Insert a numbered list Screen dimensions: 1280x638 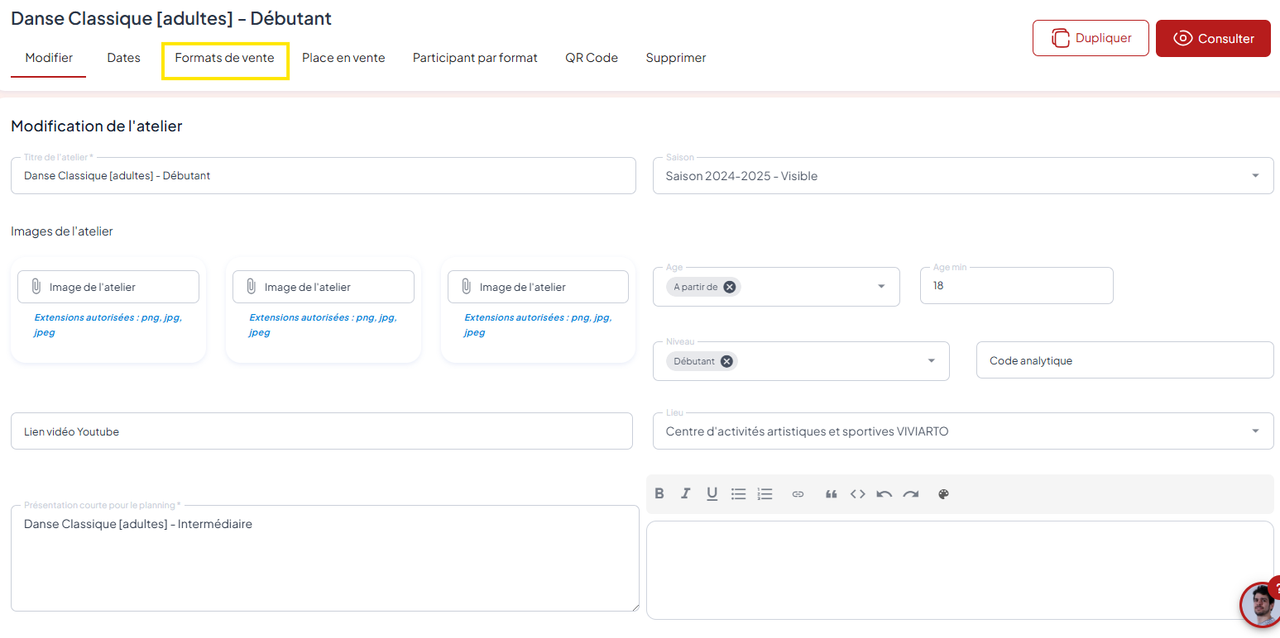(765, 494)
